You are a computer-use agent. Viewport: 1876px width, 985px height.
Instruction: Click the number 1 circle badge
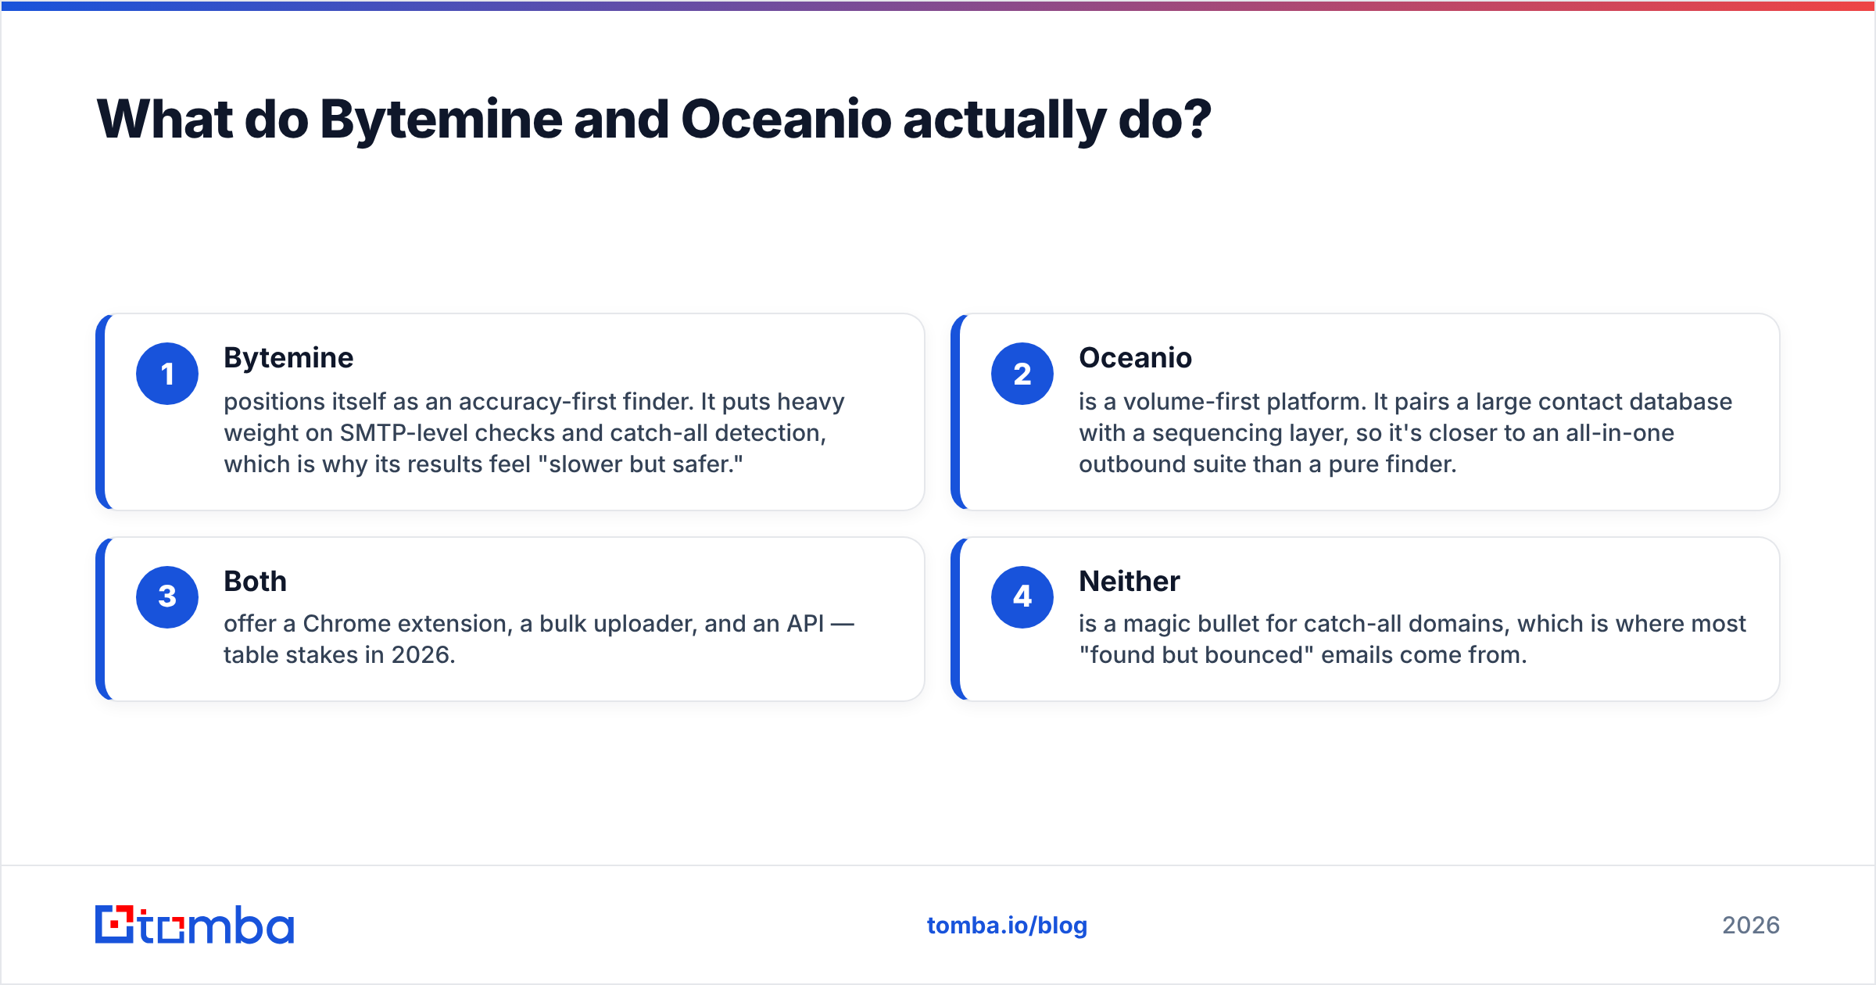pyautogui.click(x=167, y=374)
